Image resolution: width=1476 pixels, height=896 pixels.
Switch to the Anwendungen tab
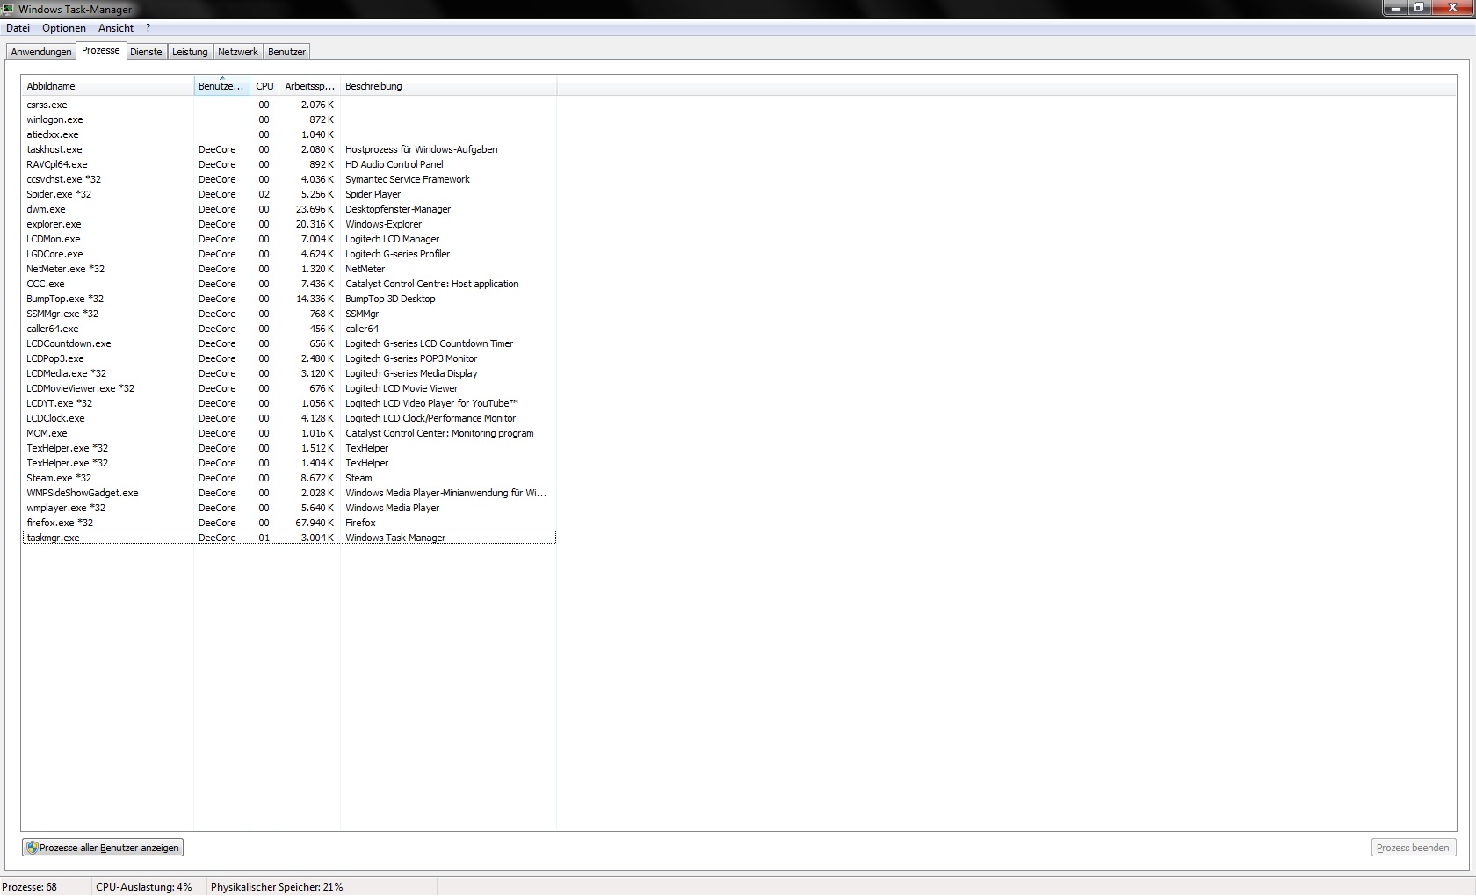pos(41,52)
